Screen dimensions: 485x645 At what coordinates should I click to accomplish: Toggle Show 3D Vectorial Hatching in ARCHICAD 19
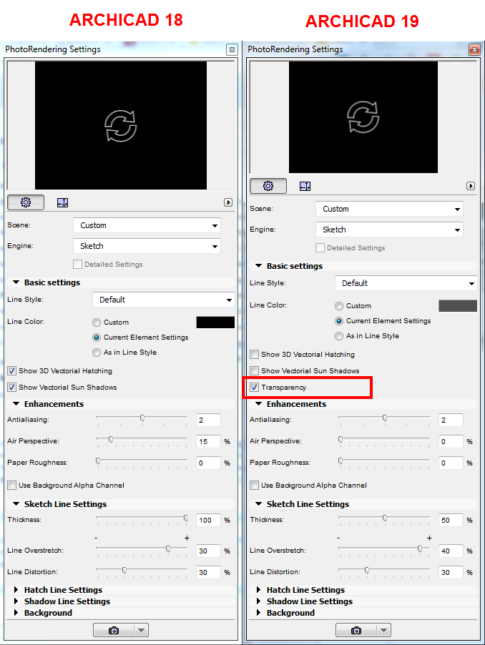(255, 354)
